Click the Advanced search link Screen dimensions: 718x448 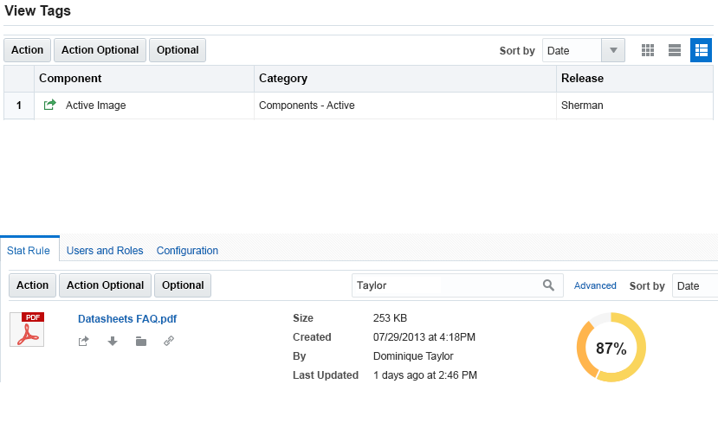click(x=595, y=285)
